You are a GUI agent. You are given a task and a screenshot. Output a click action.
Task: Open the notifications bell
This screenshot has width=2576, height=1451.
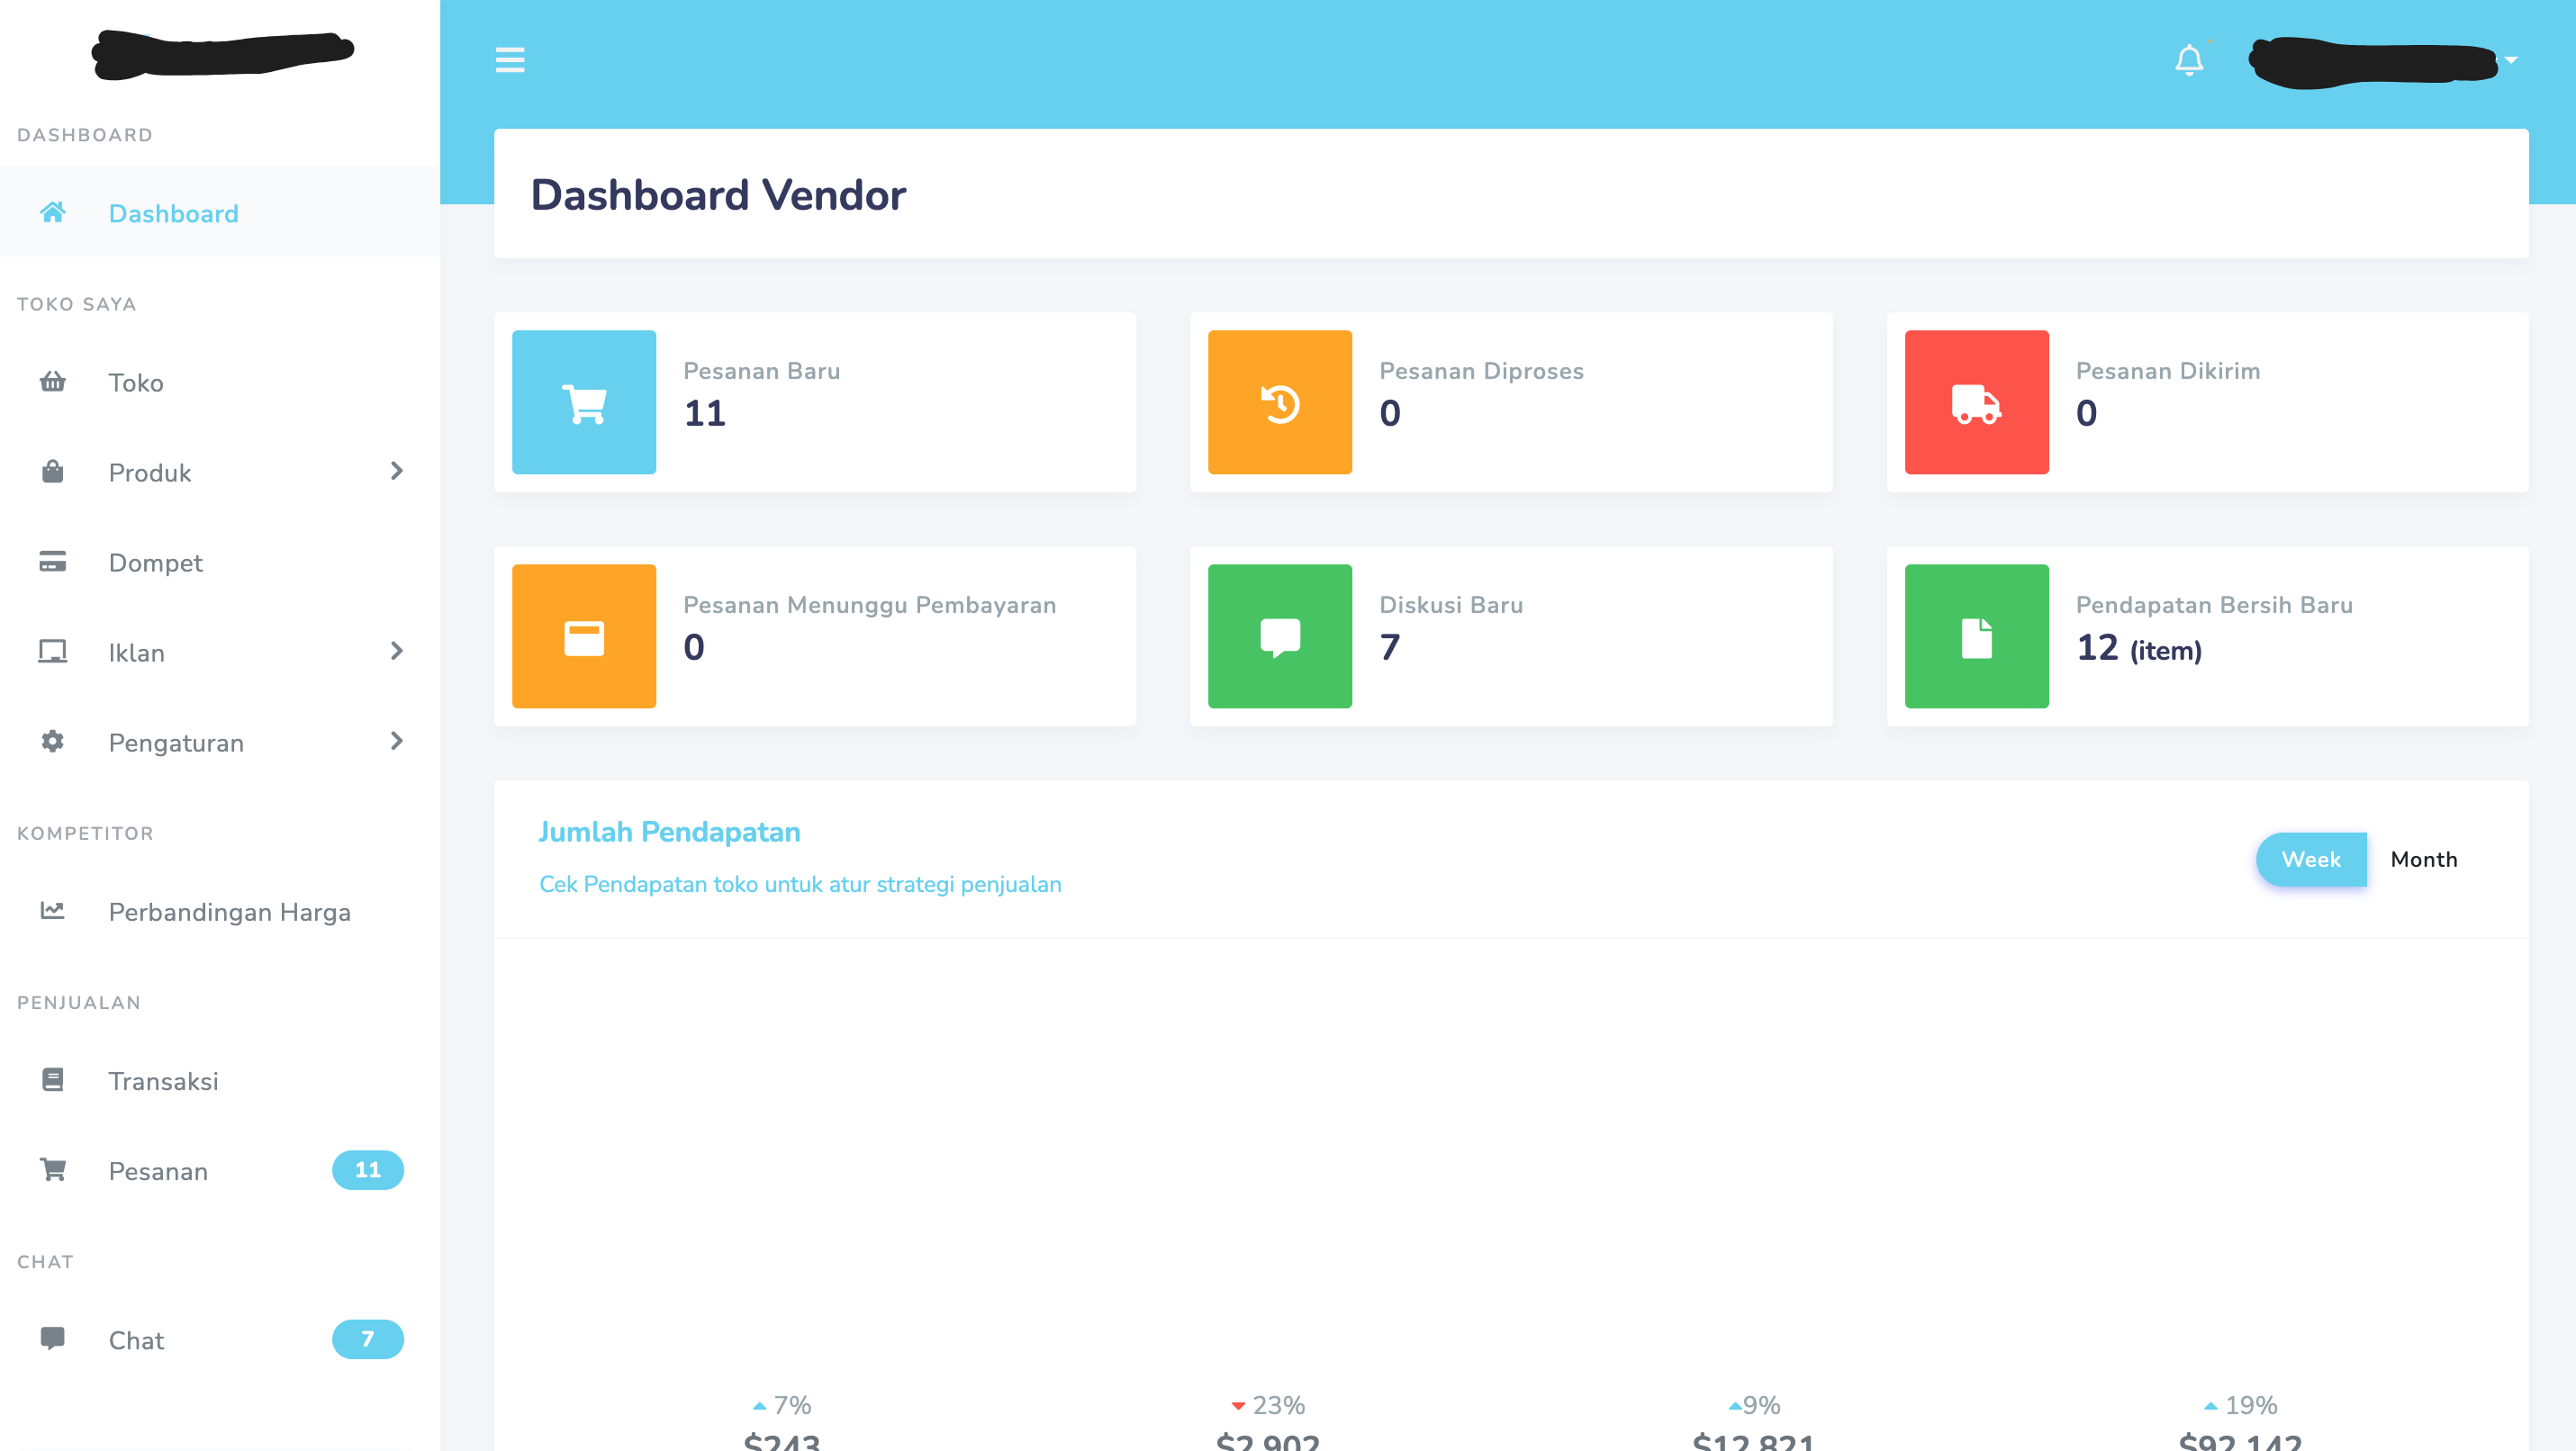pyautogui.click(x=2188, y=60)
